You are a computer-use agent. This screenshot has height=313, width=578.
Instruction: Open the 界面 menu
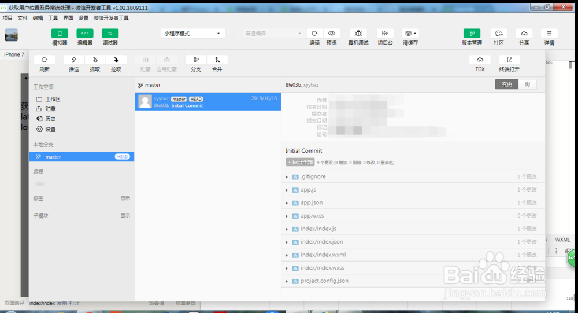pos(68,18)
